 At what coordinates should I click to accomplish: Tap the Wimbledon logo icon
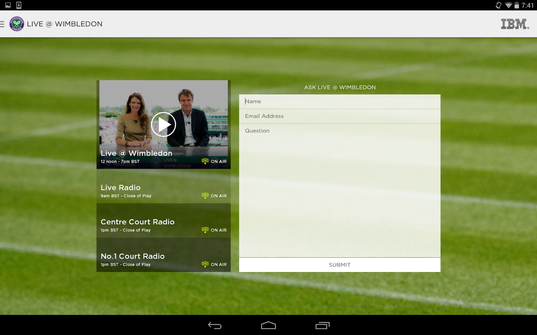[17, 24]
